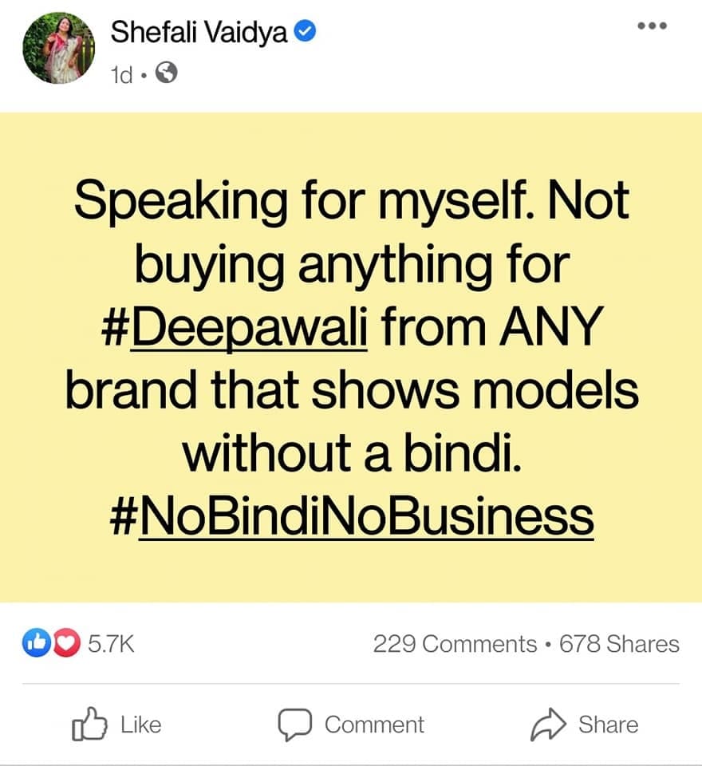Click the Shefali Vaidya author name
This screenshot has height=766, width=702.
pyautogui.click(x=199, y=32)
